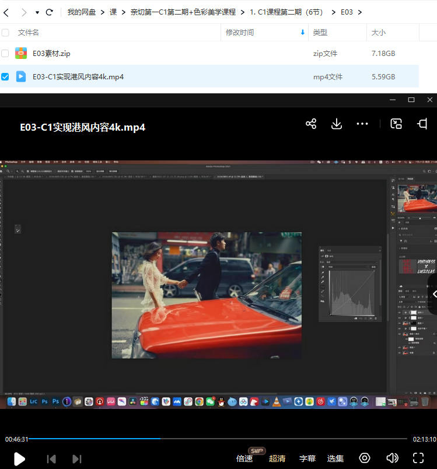437x469 pixels.
Task: Click the share icon in player header
Action: (311, 124)
